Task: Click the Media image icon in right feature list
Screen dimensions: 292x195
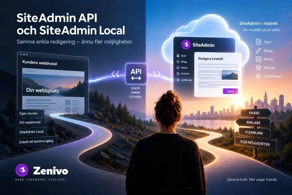Action: tap(258, 59)
